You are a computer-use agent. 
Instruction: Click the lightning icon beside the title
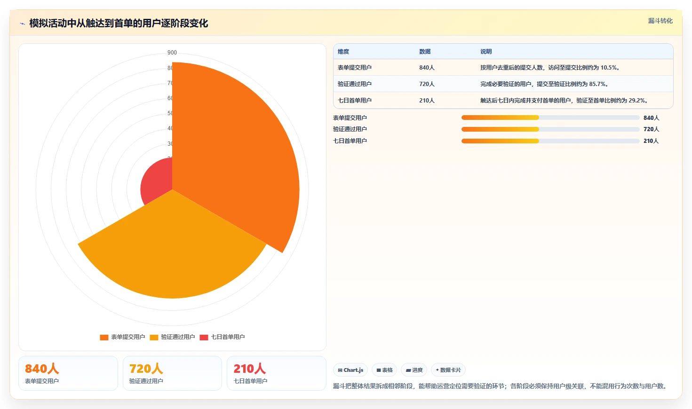[x=22, y=24]
